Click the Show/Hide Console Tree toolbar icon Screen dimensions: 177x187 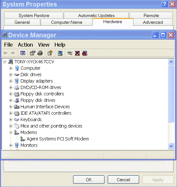[x=23, y=53]
